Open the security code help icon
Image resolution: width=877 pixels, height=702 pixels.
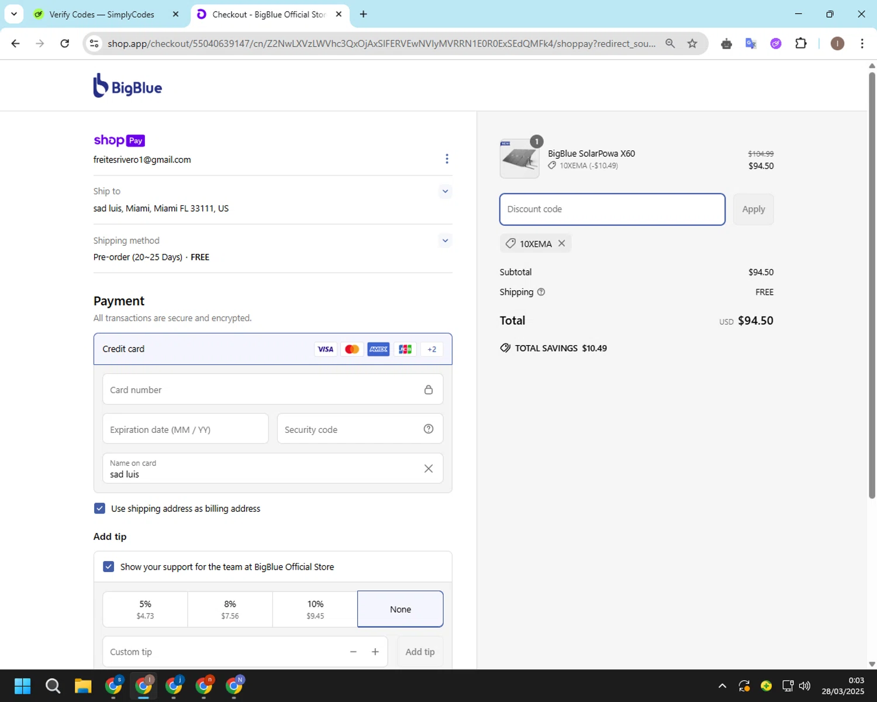429,429
